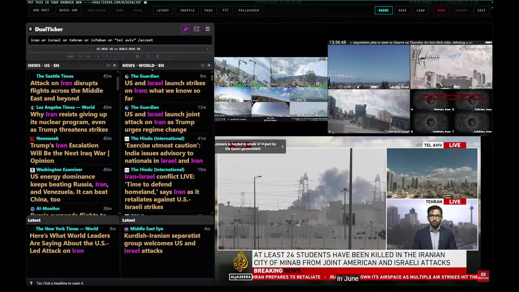Click the YouTube subscribe watermark icon
The height and width of the screenshot is (292, 519).
click(483, 276)
